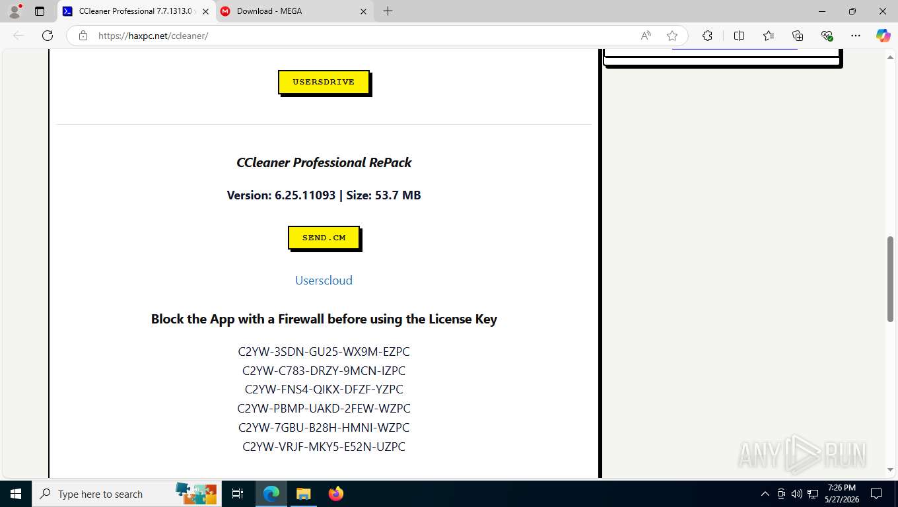
Task: Go back to previous page
Action: coord(18,36)
